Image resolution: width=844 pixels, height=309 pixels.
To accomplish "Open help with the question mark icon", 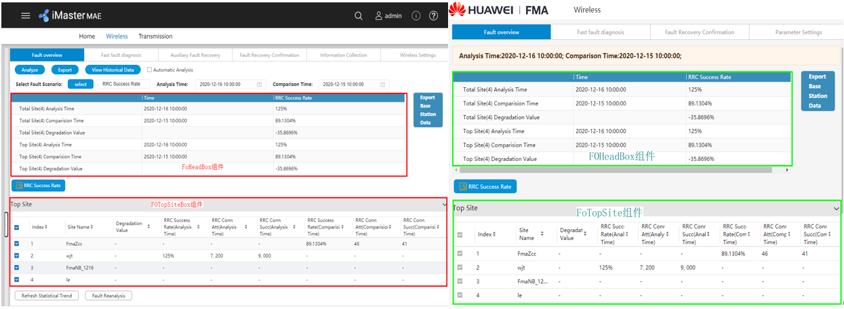I will click(434, 16).
